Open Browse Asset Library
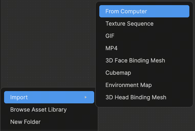Image resolution: width=195 pixels, height=131 pixels. 38,110
